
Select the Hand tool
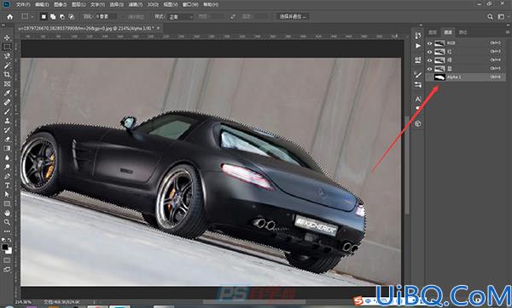7,213
